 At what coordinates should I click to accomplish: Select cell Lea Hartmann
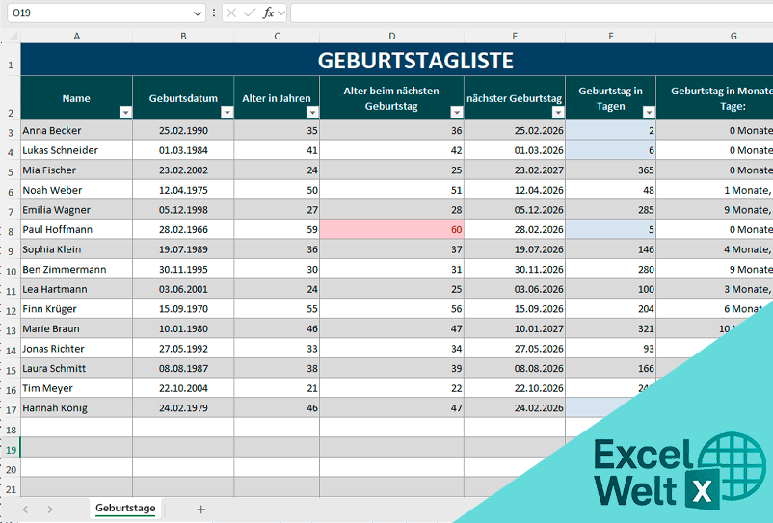(76, 289)
